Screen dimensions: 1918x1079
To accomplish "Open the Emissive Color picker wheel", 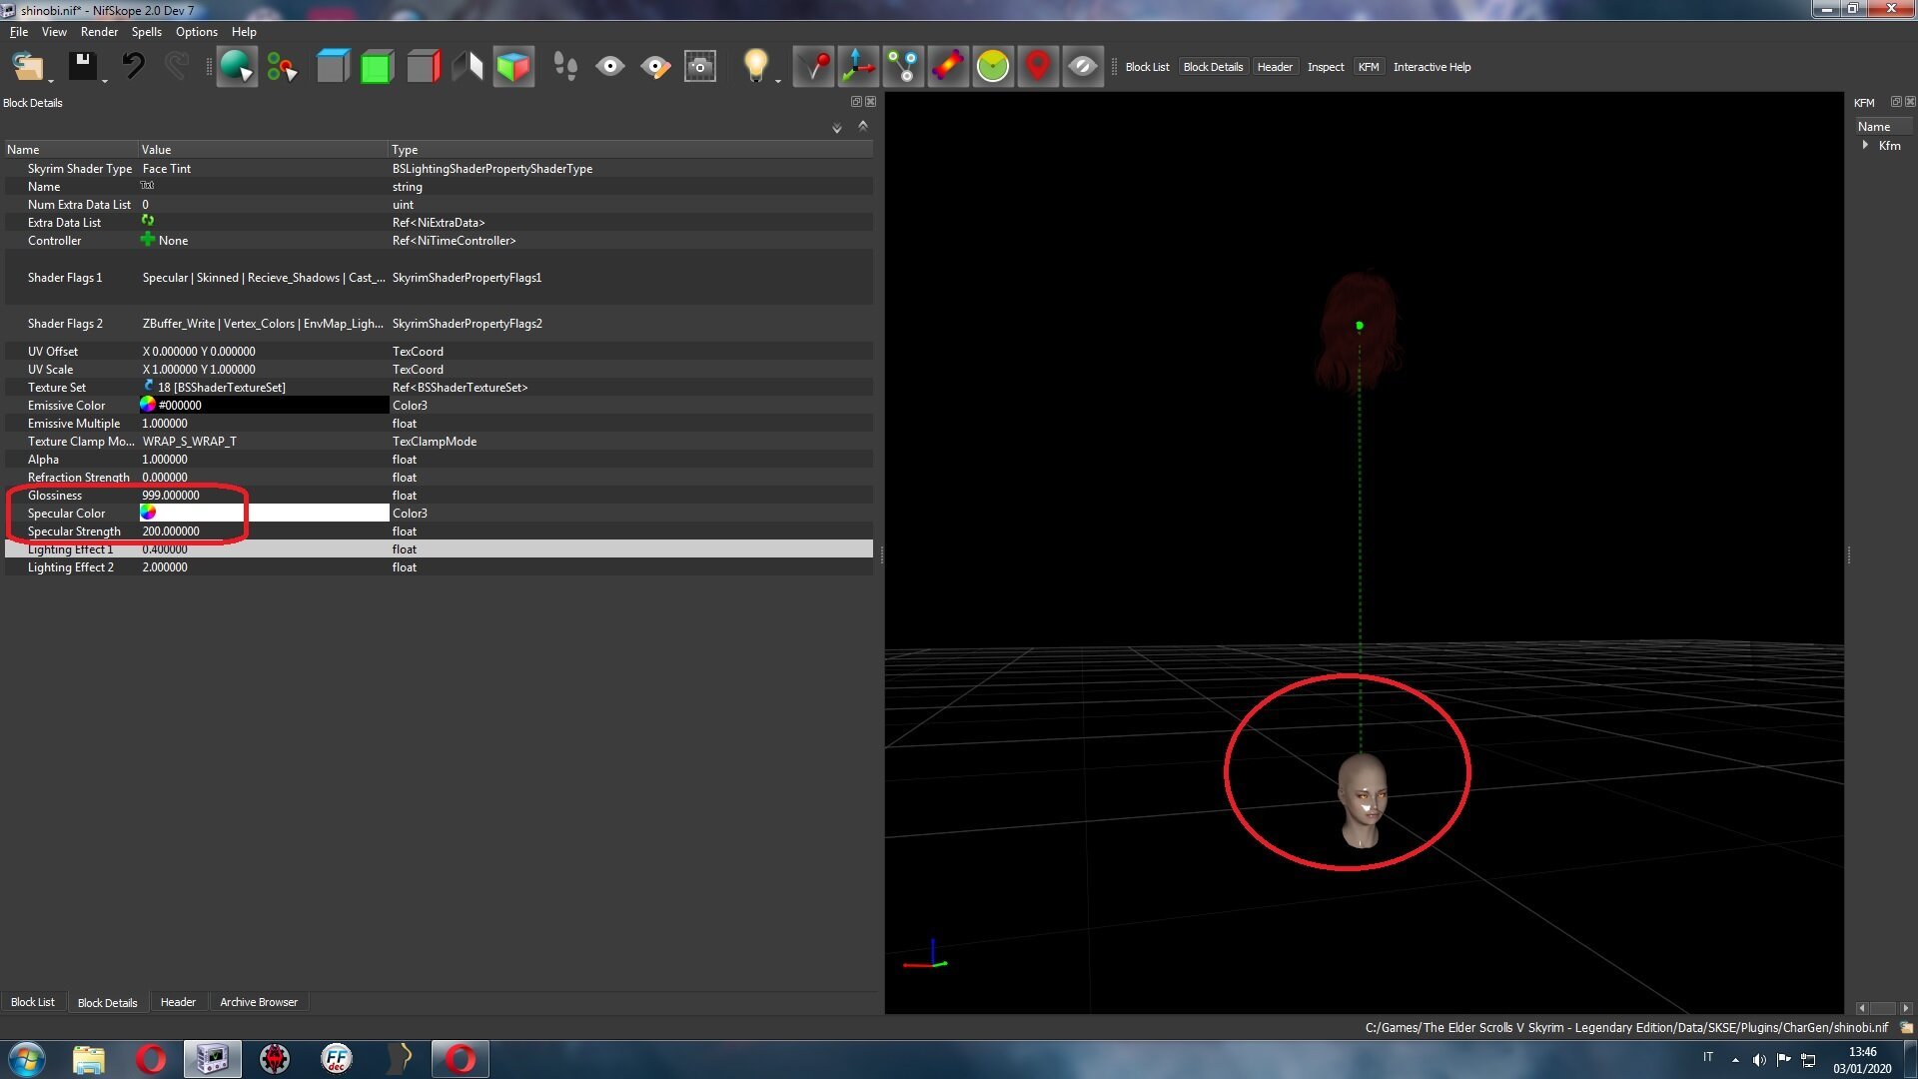I will coord(148,405).
